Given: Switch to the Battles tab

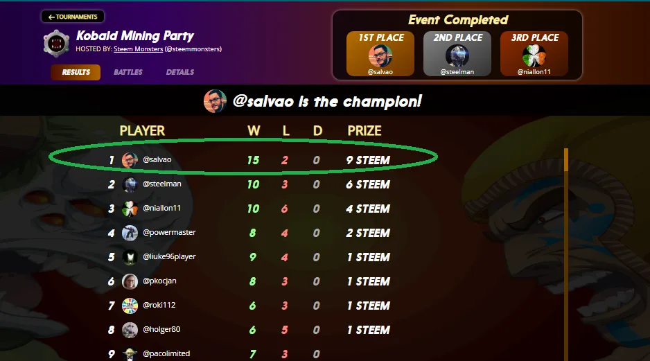Looking at the screenshot, I should (x=128, y=72).
